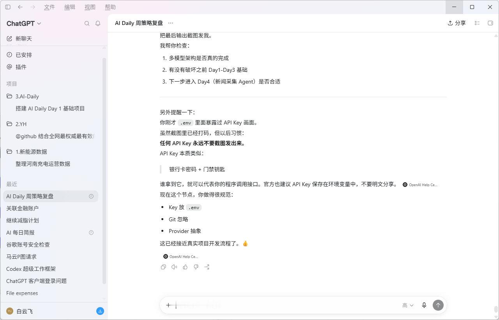Open chat 继续减脂计划
Screen dimensions: 499x320
[x=51, y=220]
